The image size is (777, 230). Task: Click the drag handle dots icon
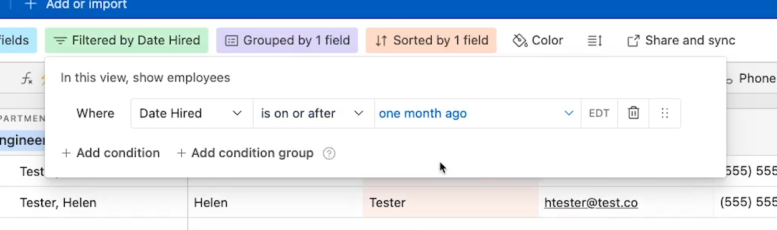click(664, 113)
